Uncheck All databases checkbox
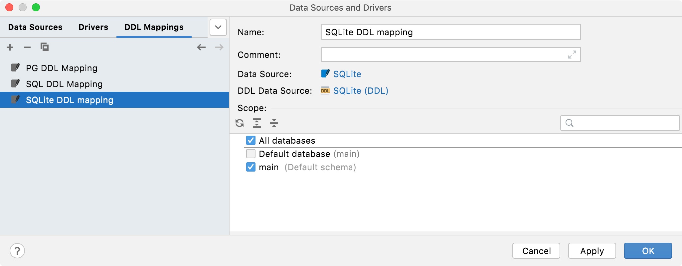 251,140
